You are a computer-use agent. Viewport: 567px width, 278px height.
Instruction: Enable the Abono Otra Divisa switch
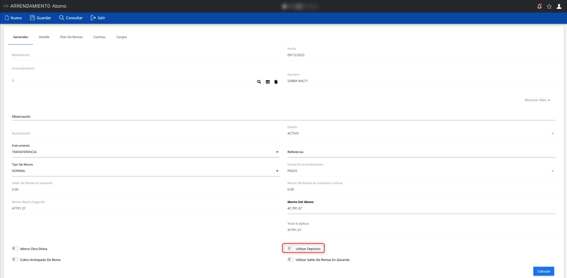tap(15, 249)
